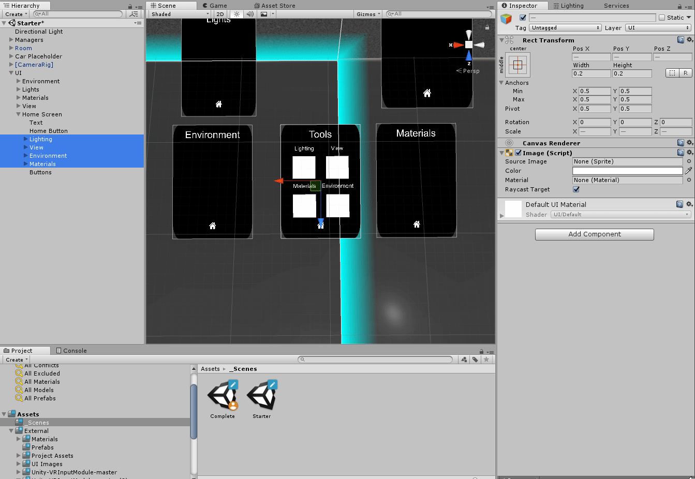The width and height of the screenshot is (695, 479).
Task: Toggle Rect Transform blueprint mode button
Action: 672,73
